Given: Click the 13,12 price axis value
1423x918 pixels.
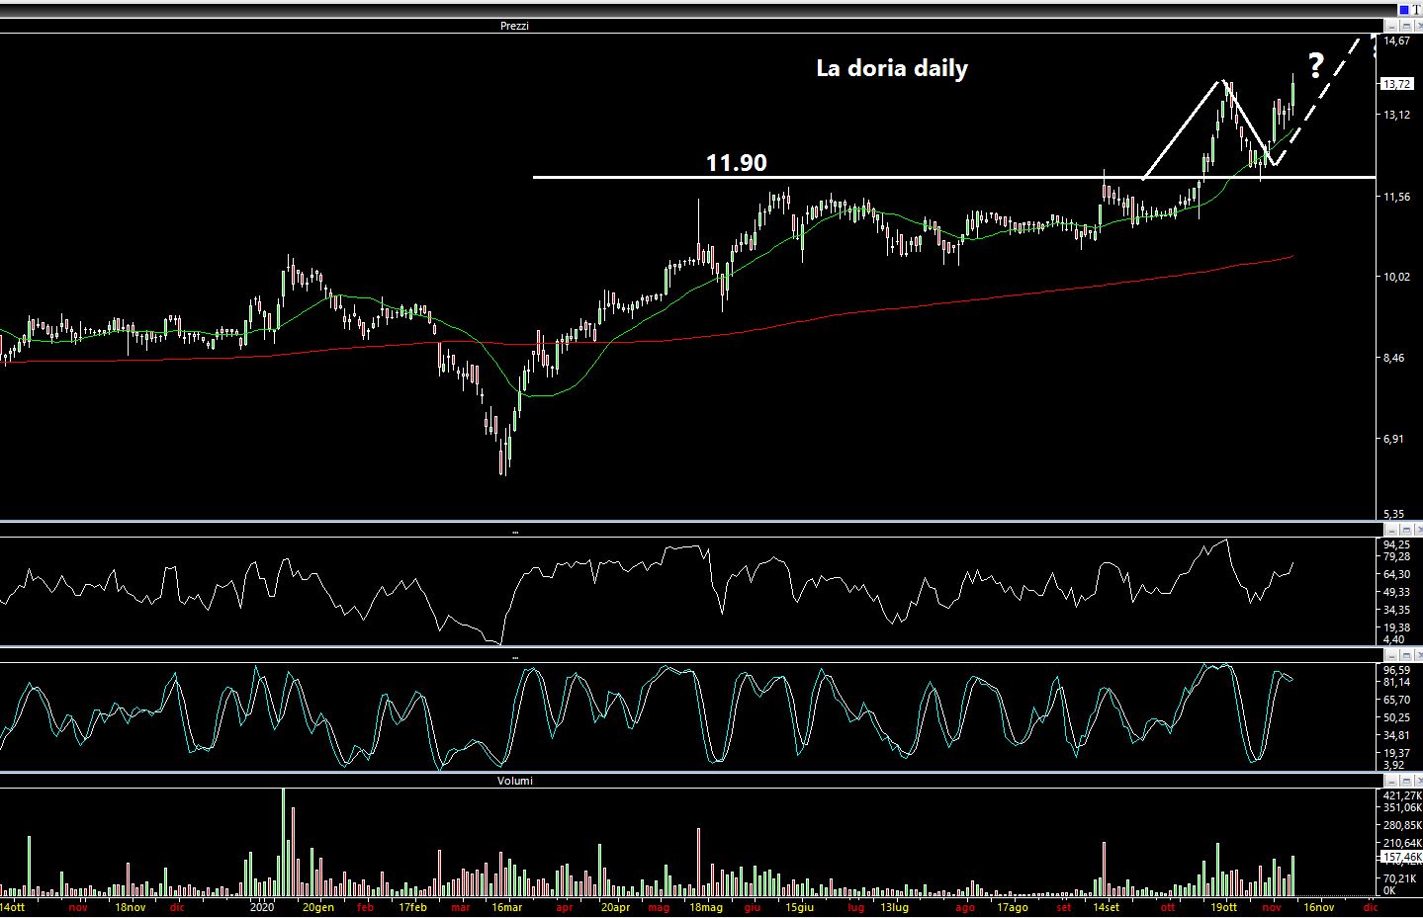Looking at the screenshot, I should coord(1397,115).
